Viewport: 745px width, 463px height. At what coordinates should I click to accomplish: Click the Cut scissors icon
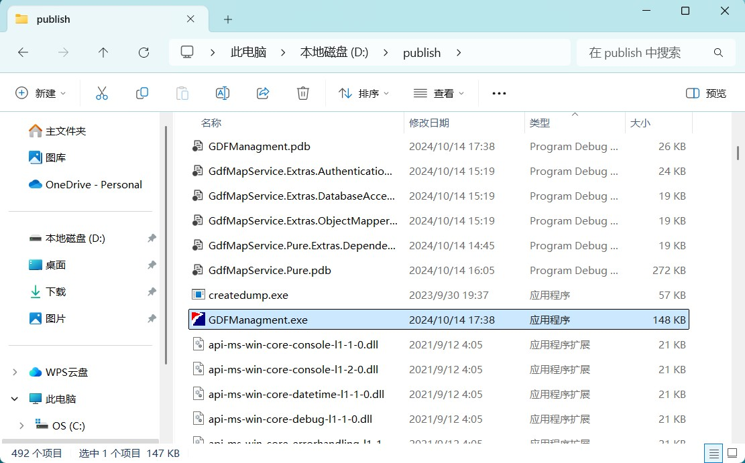pyautogui.click(x=102, y=93)
